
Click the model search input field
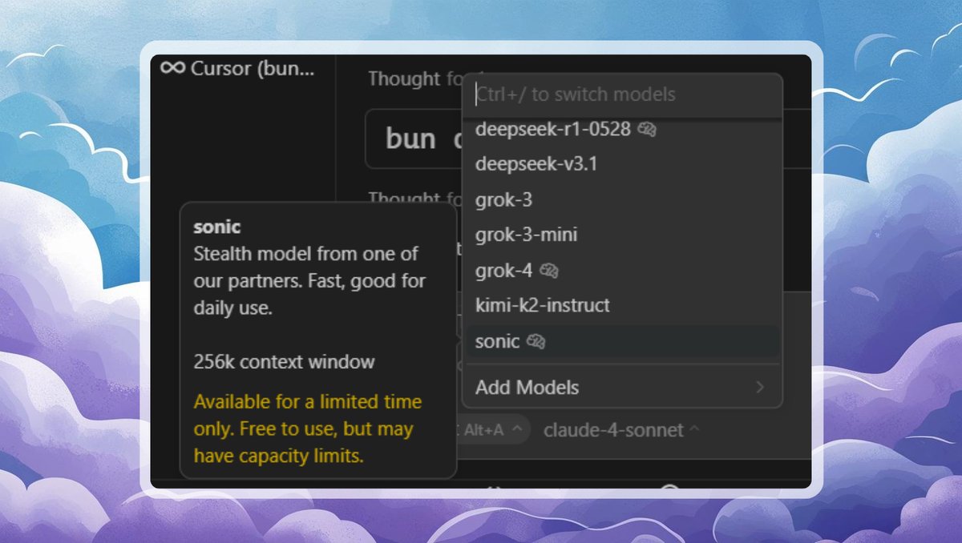point(622,95)
